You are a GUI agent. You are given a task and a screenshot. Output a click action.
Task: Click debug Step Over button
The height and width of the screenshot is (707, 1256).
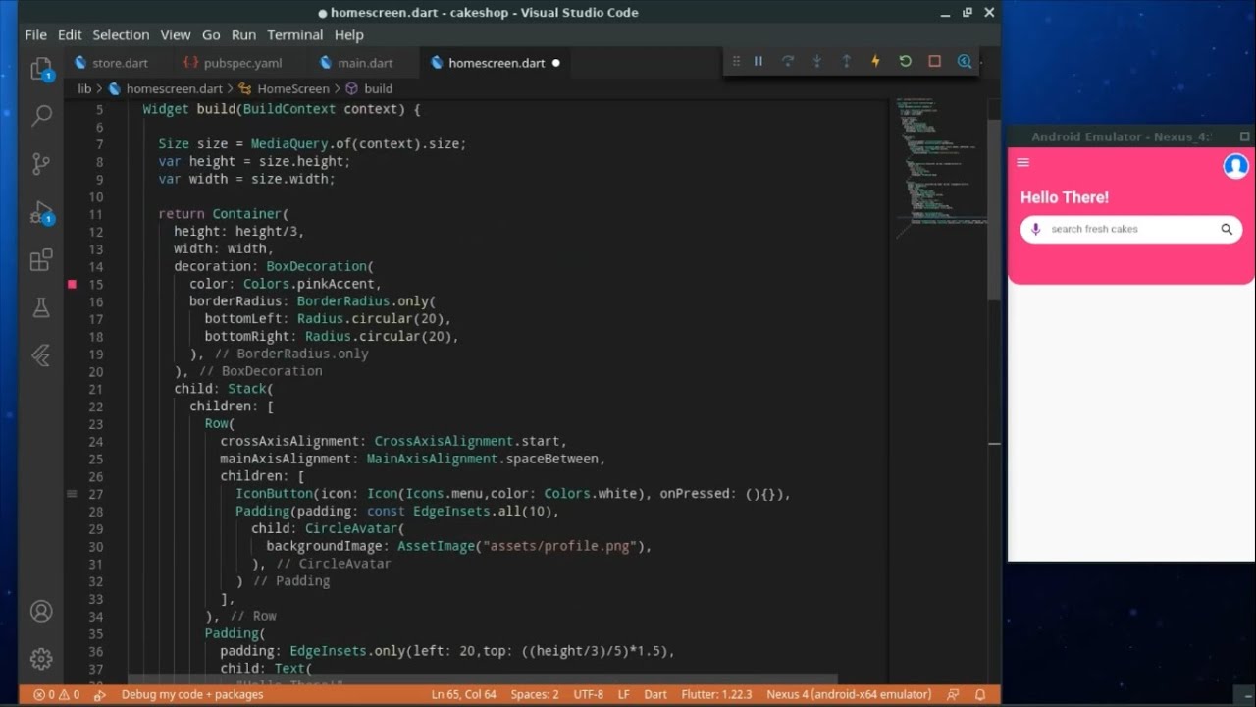coord(787,61)
